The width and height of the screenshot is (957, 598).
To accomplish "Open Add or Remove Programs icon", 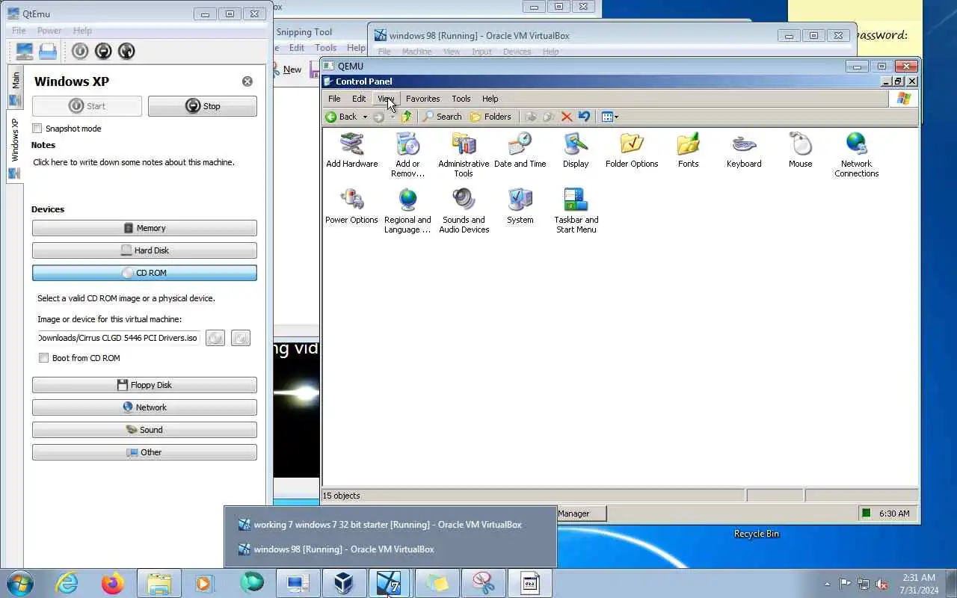I will [407, 155].
